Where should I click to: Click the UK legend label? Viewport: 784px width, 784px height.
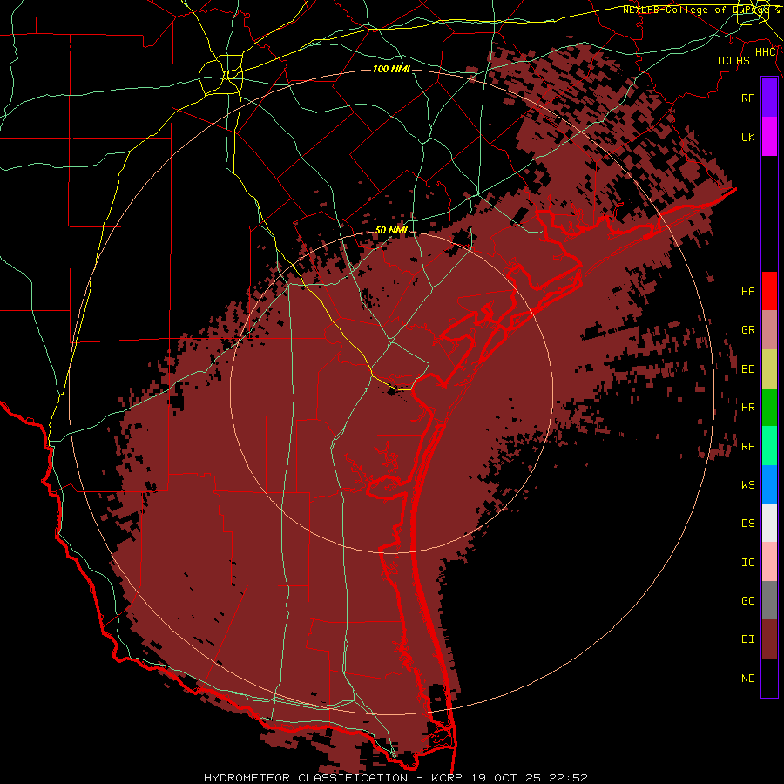pyautogui.click(x=747, y=137)
